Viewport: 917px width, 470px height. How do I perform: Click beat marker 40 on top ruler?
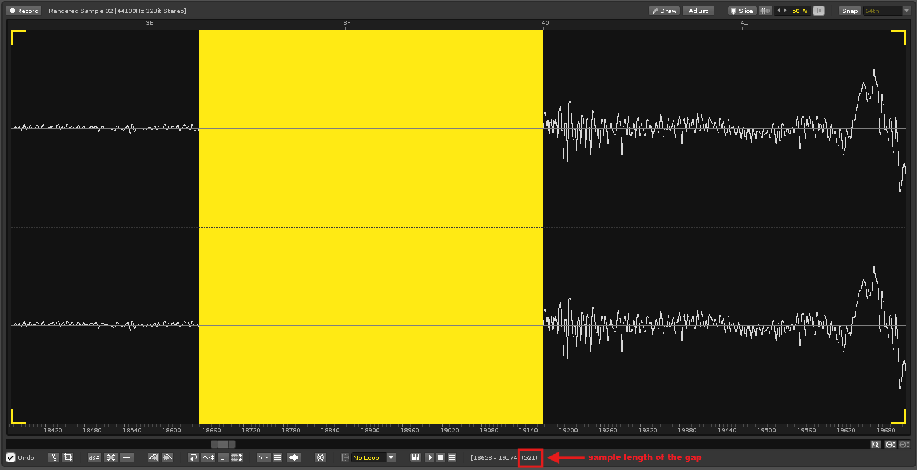[546, 23]
